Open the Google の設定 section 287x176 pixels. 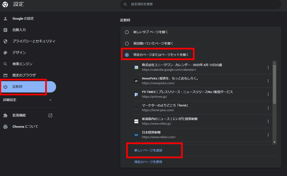(23, 19)
